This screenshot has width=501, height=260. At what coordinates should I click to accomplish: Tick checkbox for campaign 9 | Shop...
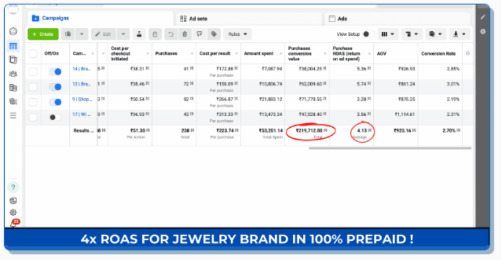(x=33, y=102)
